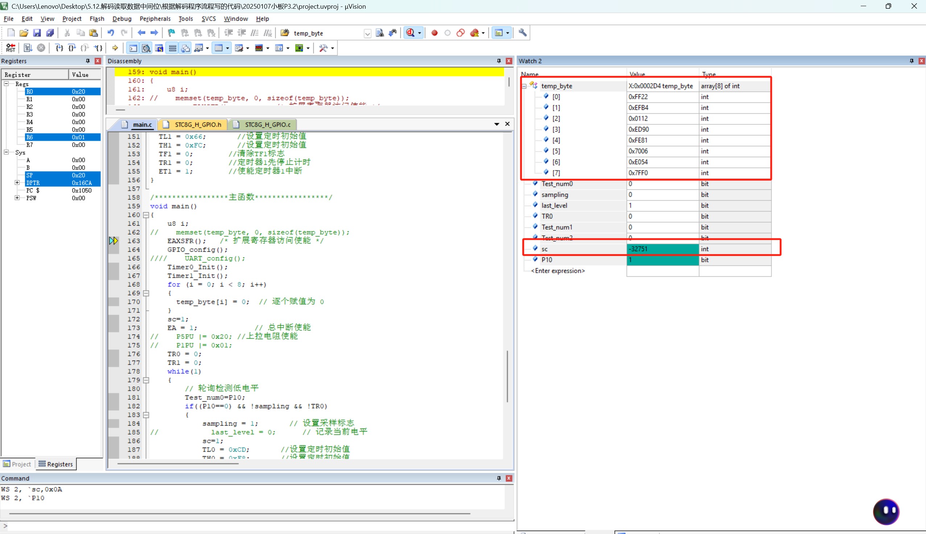
Task: Expand the DPTR register node
Action: (17, 183)
